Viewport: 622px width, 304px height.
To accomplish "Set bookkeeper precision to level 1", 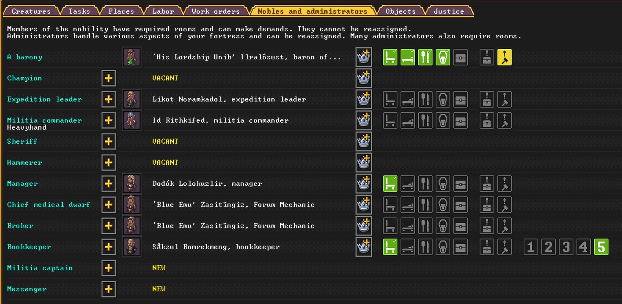I will click(x=531, y=247).
